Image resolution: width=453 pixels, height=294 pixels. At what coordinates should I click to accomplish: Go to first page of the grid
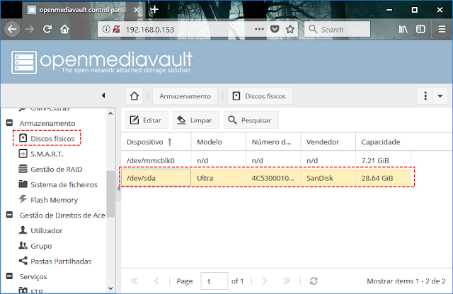tap(134, 281)
